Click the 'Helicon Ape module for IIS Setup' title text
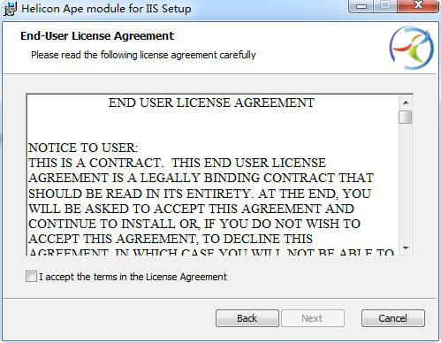This screenshot has width=441, height=343. coord(106,9)
